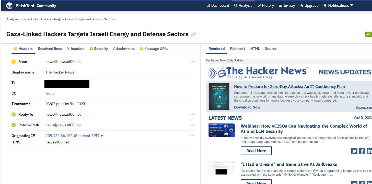Screen dimensions: 372x184
Task: Share webinar article via Facebook icon
Action: click(362, 151)
